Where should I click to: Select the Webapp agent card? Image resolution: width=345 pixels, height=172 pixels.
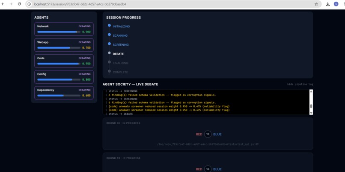64,45
